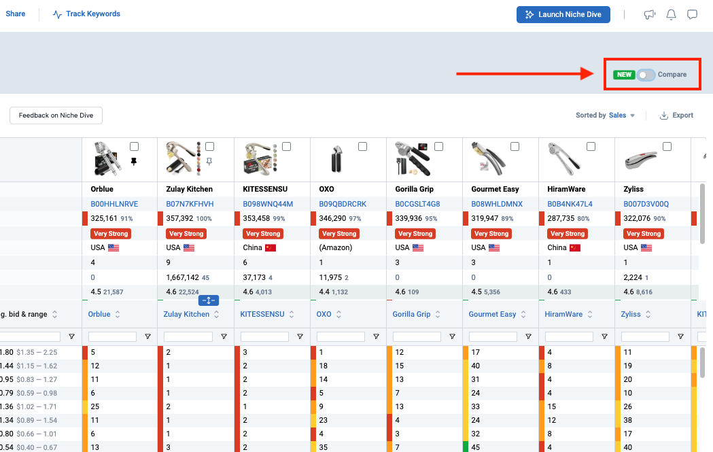
Task: Check the Gorilla Grip product checkbox
Action: (439, 146)
